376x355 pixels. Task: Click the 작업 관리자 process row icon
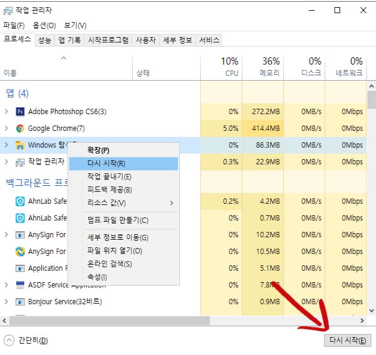(20, 163)
